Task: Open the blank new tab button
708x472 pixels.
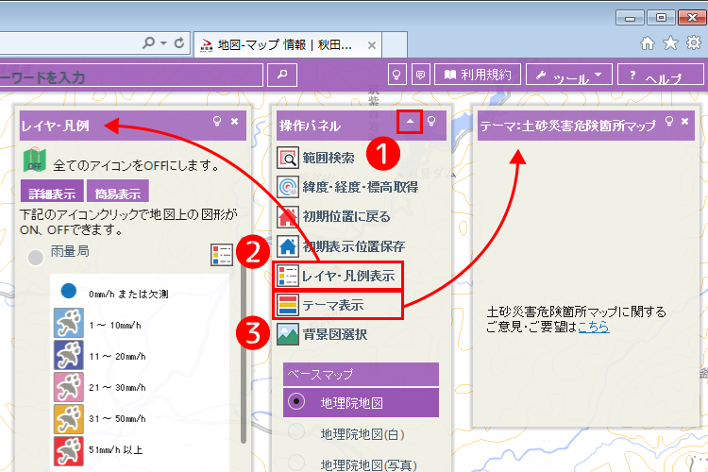Action: coord(395,44)
